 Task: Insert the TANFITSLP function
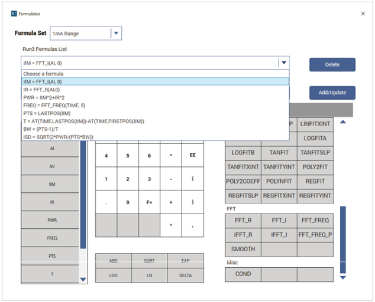[315, 153]
